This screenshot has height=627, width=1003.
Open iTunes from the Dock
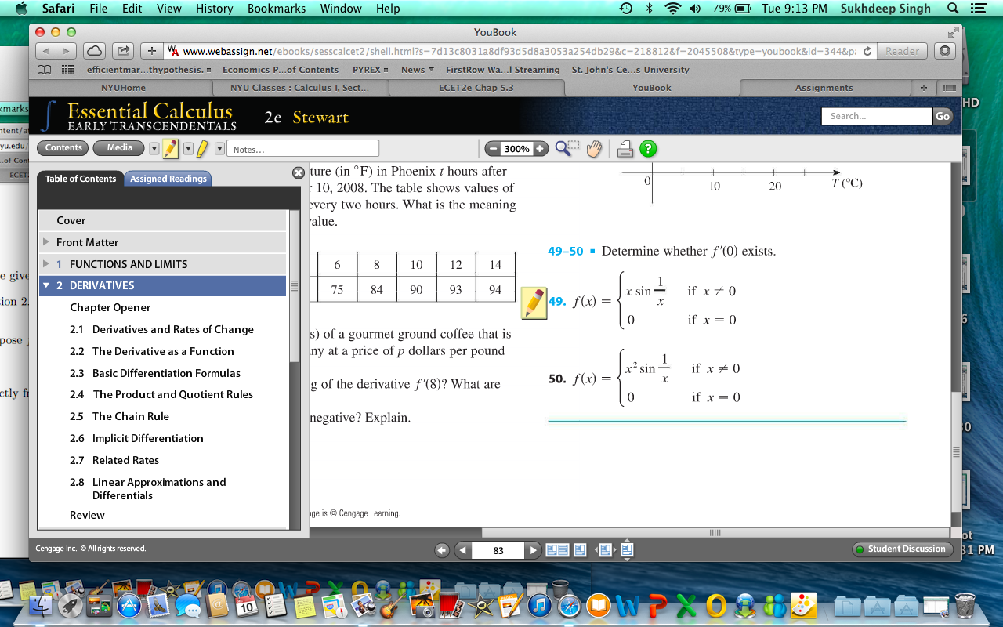538,603
